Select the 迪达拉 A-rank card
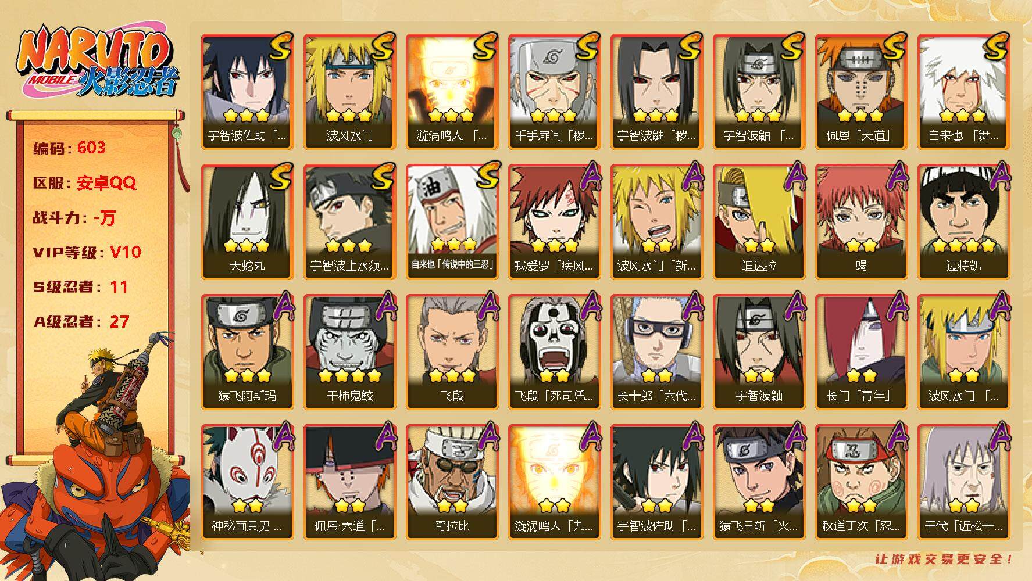The image size is (1032, 581). (759, 221)
